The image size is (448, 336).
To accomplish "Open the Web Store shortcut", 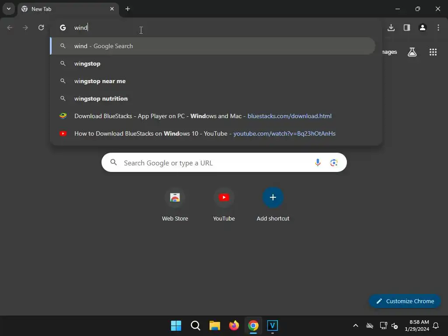I will pyautogui.click(x=175, y=205).
